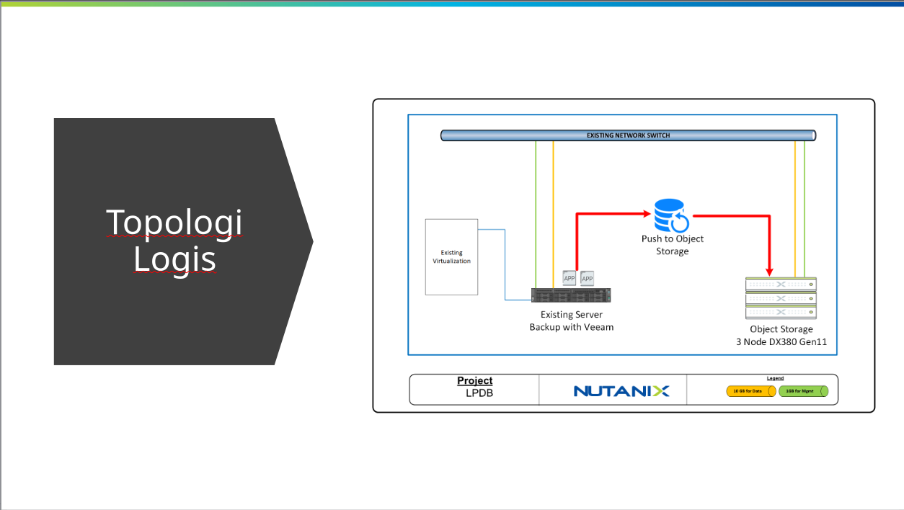The width and height of the screenshot is (904, 510).
Task: Select the Existing Server rack icon
Action: pyautogui.click(x=570, y=295)
